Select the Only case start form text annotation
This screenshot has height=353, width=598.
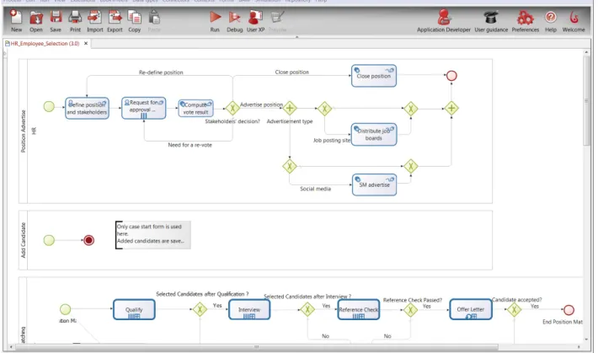(153, 235)
